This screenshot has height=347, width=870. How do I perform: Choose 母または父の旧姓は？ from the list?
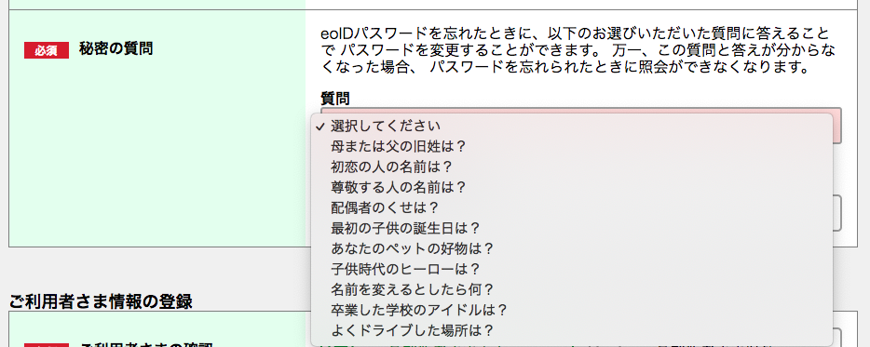click(x=572, y=146)
